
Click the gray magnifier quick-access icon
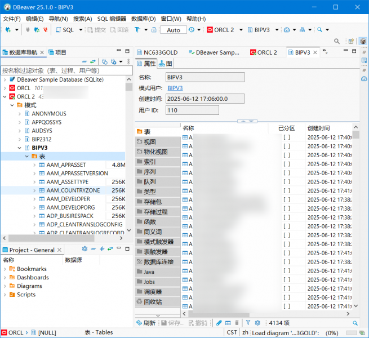click(x=337, y=42)
